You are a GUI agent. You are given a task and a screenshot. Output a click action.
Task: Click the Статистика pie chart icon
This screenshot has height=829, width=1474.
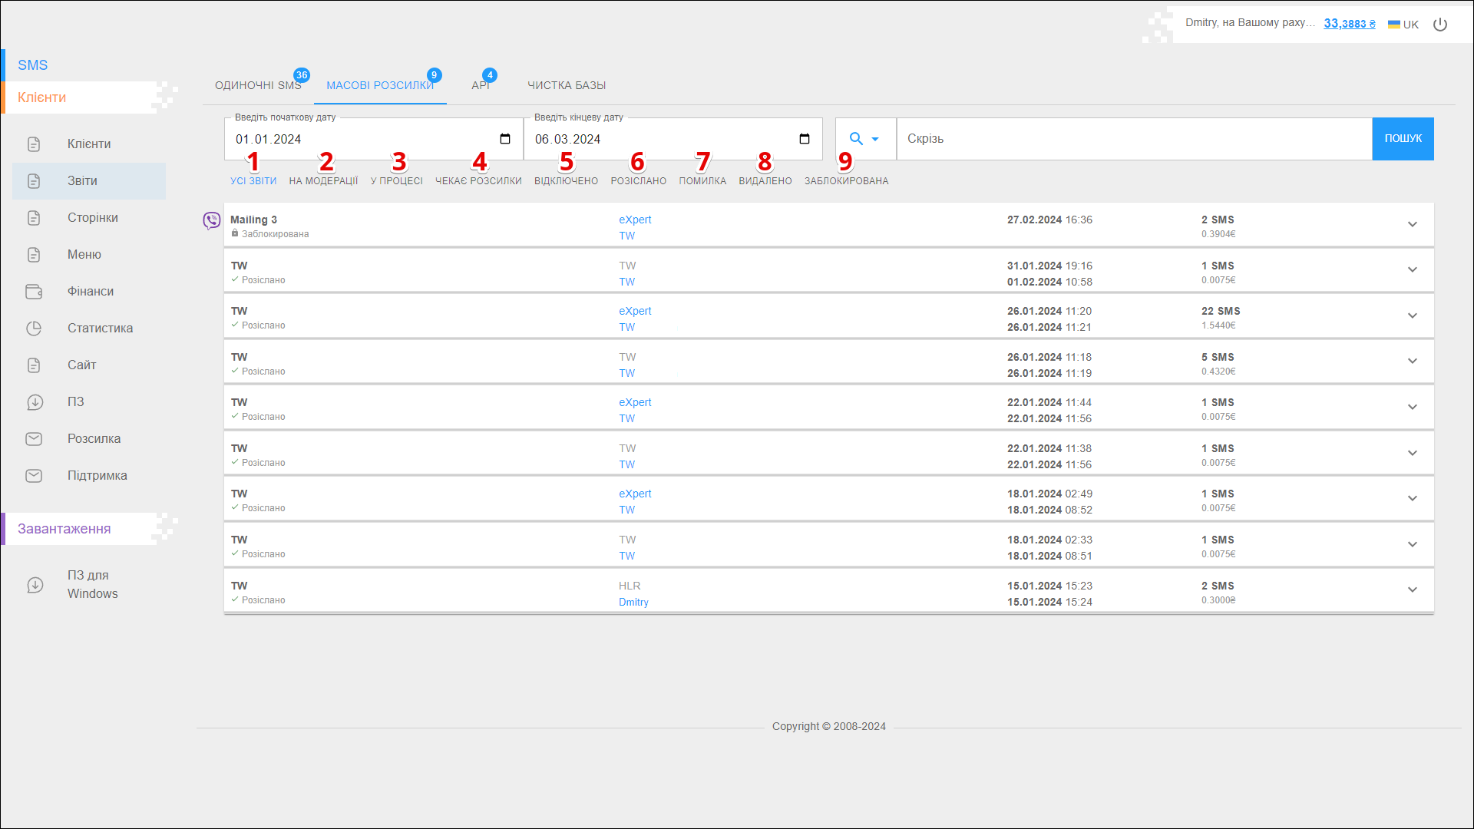click(x=34, y=329)
